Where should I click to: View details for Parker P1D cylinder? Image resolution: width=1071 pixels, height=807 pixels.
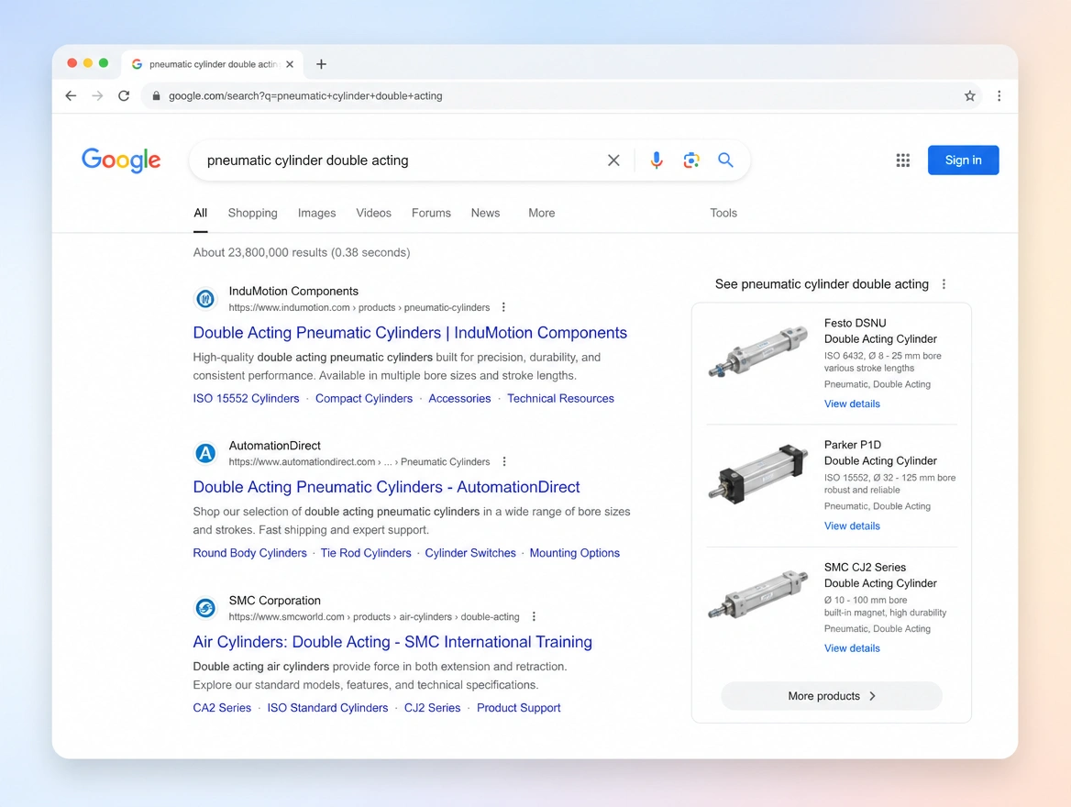click(x=852, y=526)
